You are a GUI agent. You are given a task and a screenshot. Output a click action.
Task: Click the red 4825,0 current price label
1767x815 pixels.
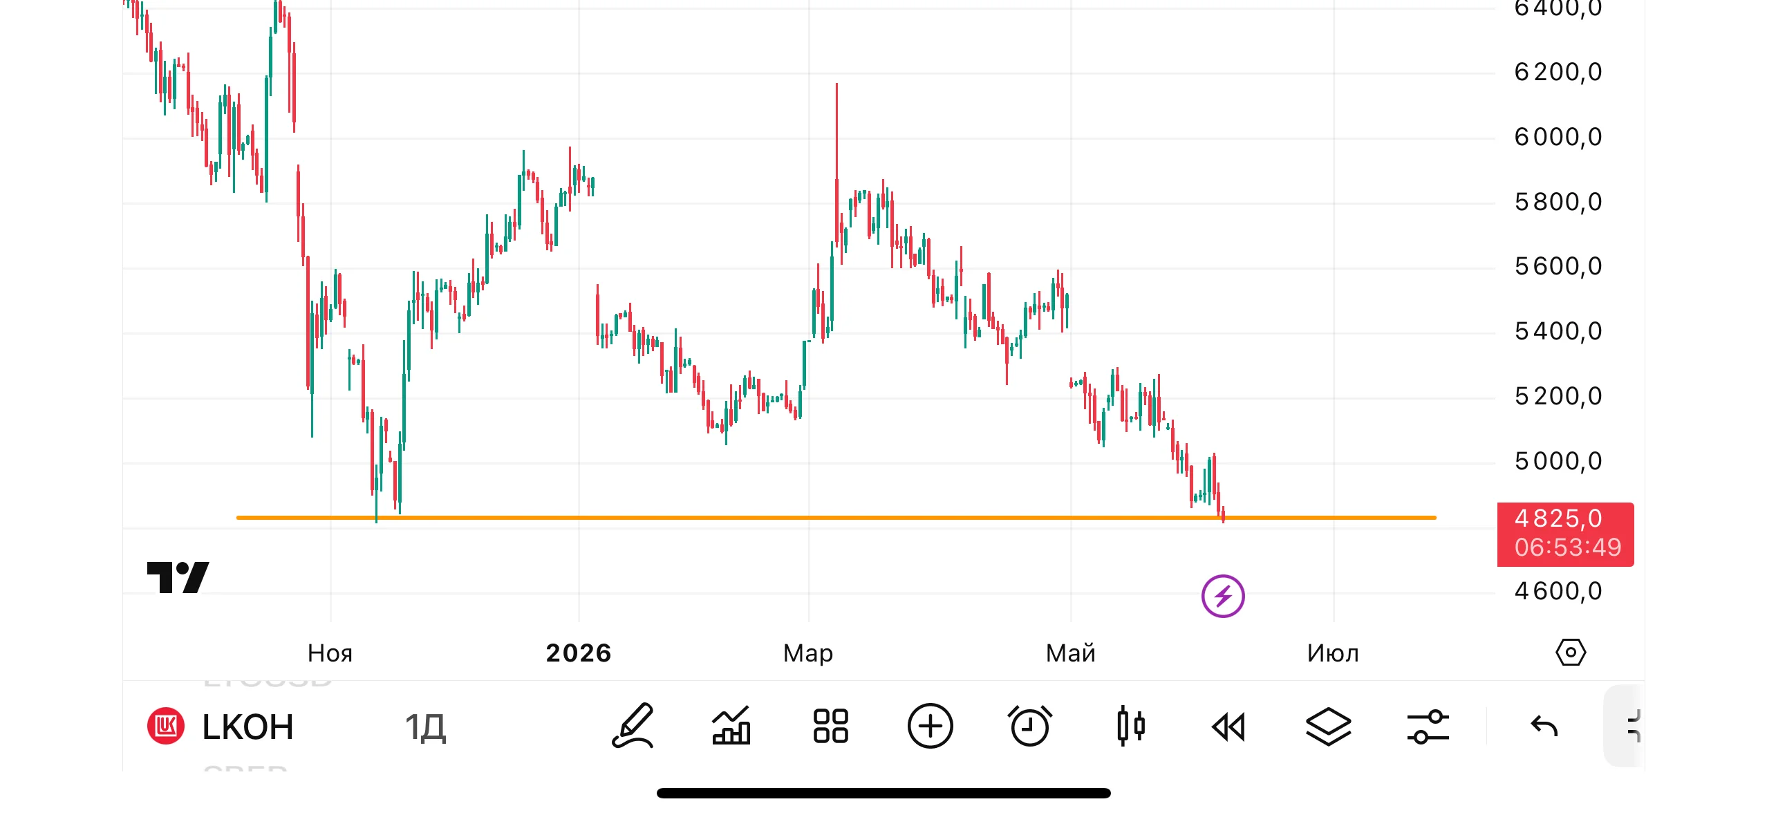point(1565,534)
